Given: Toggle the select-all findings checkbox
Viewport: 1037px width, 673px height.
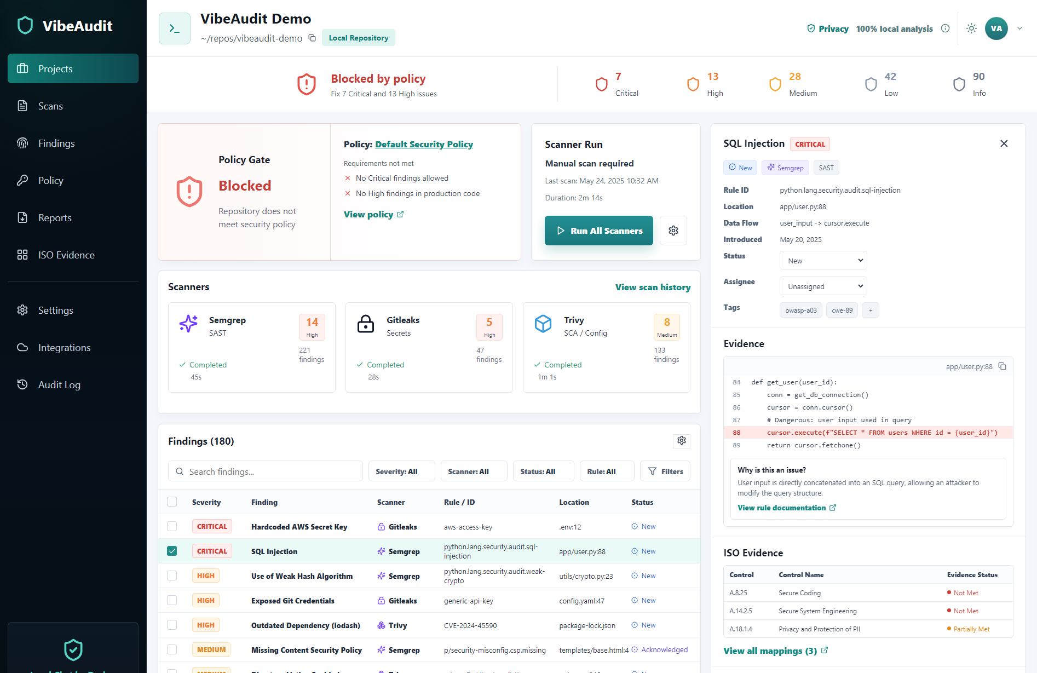Looking at the screenshot, I should 172,502.
